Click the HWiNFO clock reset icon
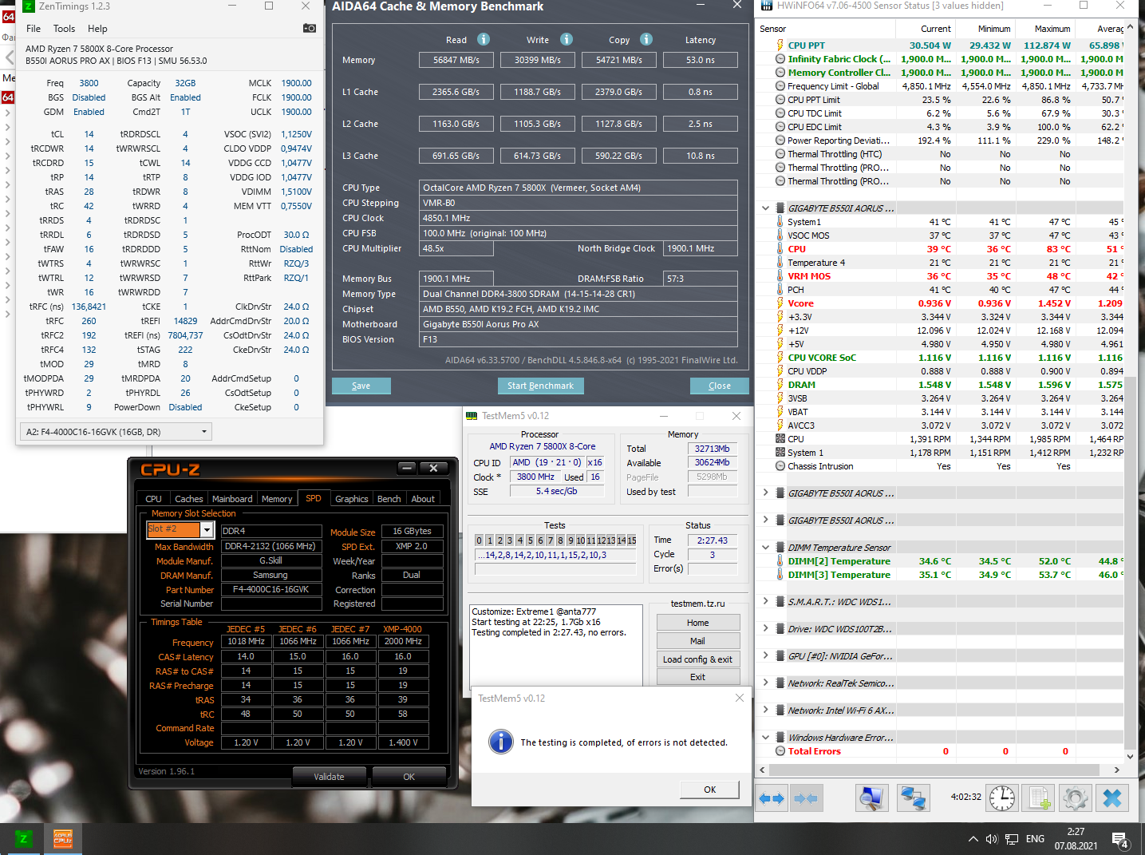Image resolution: width=1145 pixels, height=855 pixels. [1002, 798]
